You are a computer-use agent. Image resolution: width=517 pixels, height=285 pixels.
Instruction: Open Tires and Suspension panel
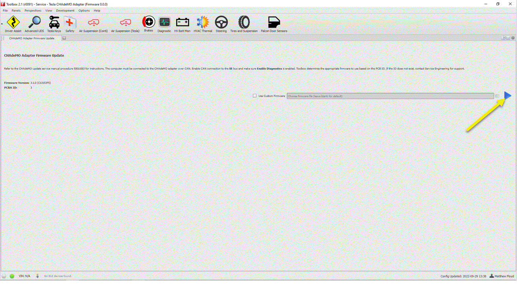(x=244, y=24)
